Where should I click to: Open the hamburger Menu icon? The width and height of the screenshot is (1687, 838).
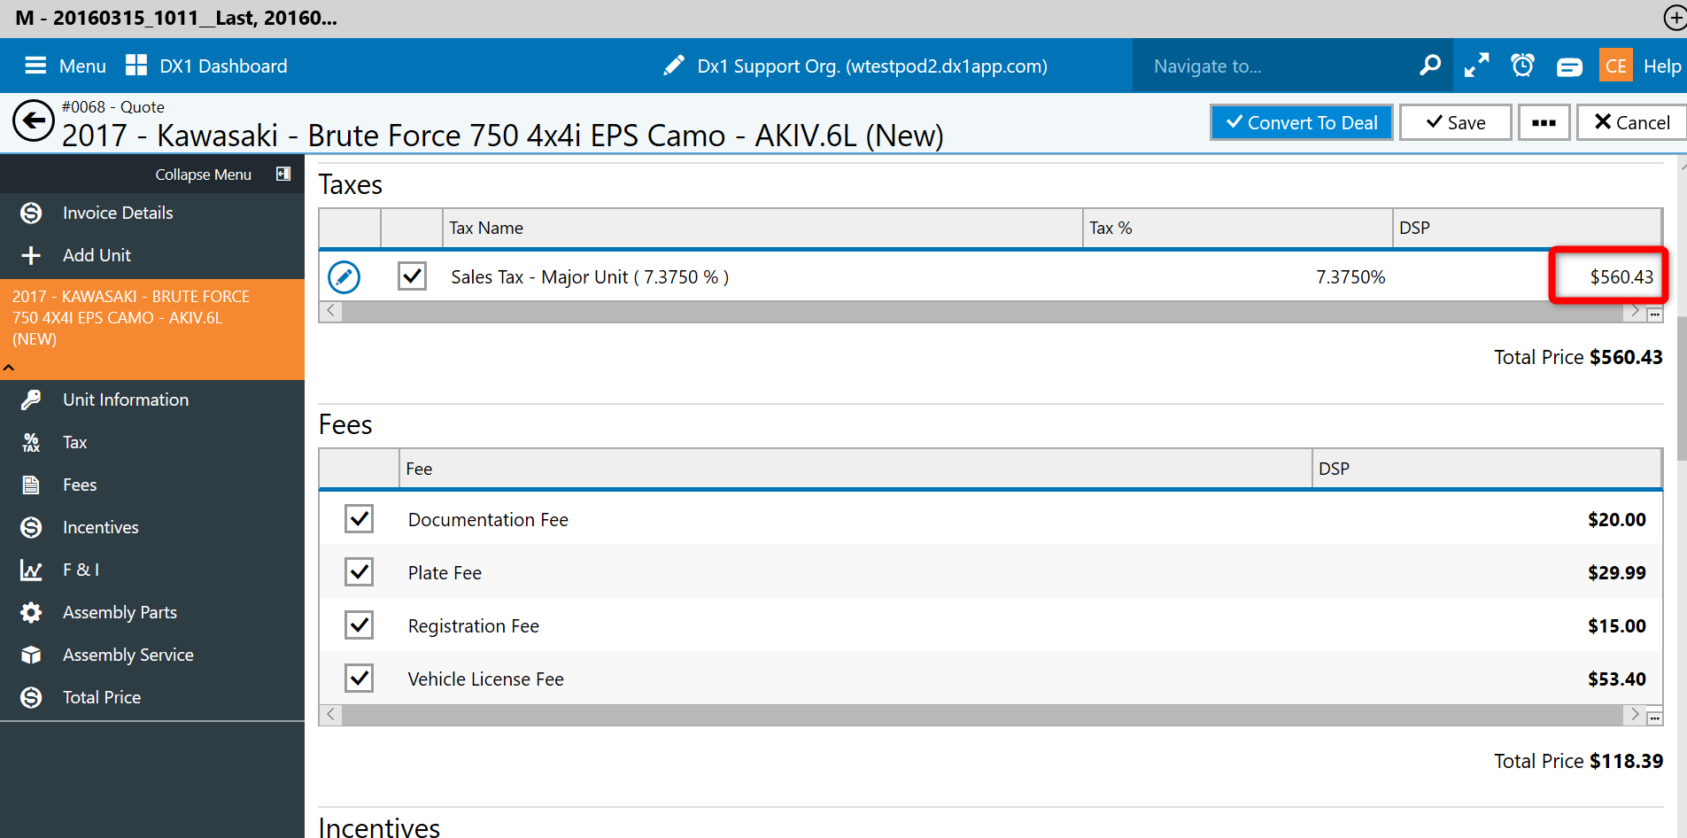click(x=35, y=66)
